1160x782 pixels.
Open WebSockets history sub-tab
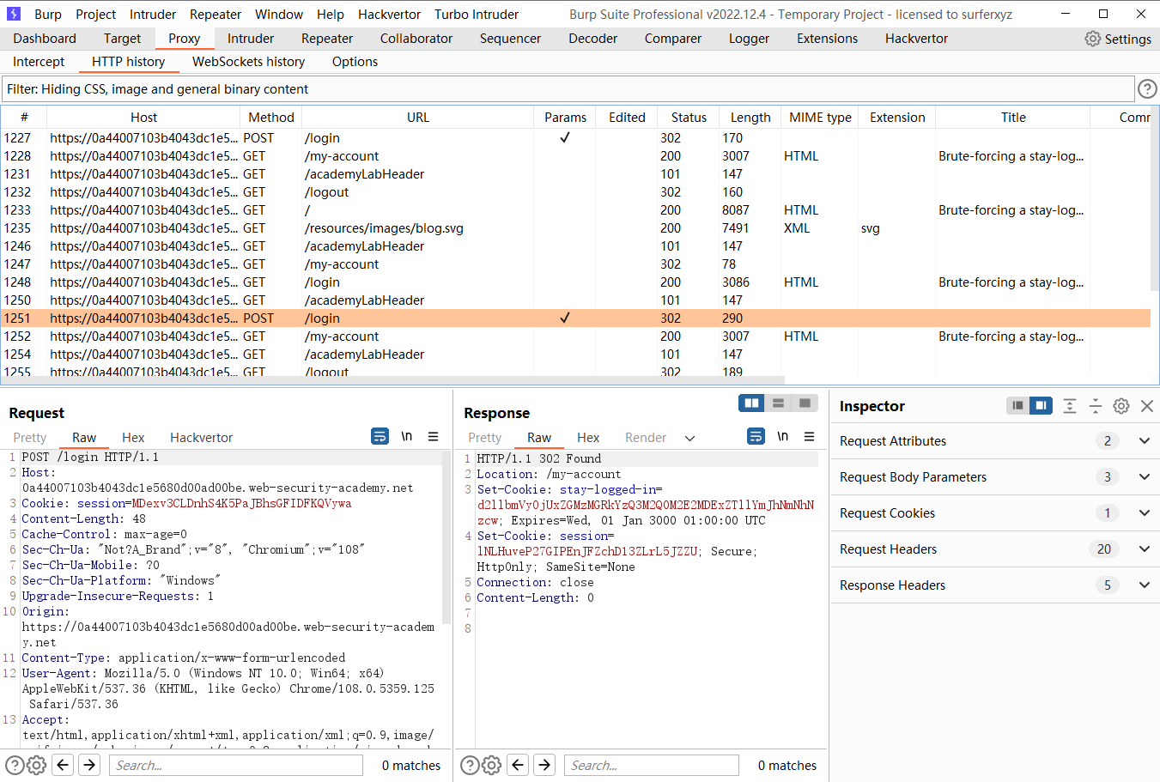248,61
